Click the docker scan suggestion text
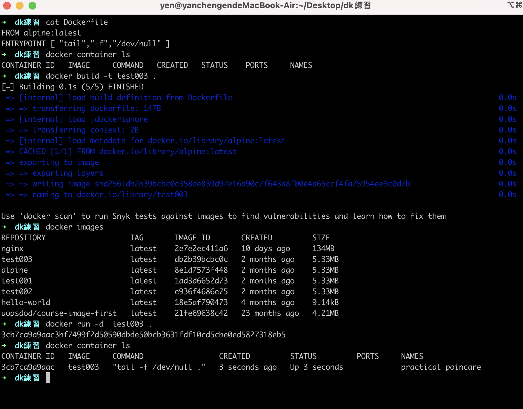The image size is (523, 409). point(222,216)
